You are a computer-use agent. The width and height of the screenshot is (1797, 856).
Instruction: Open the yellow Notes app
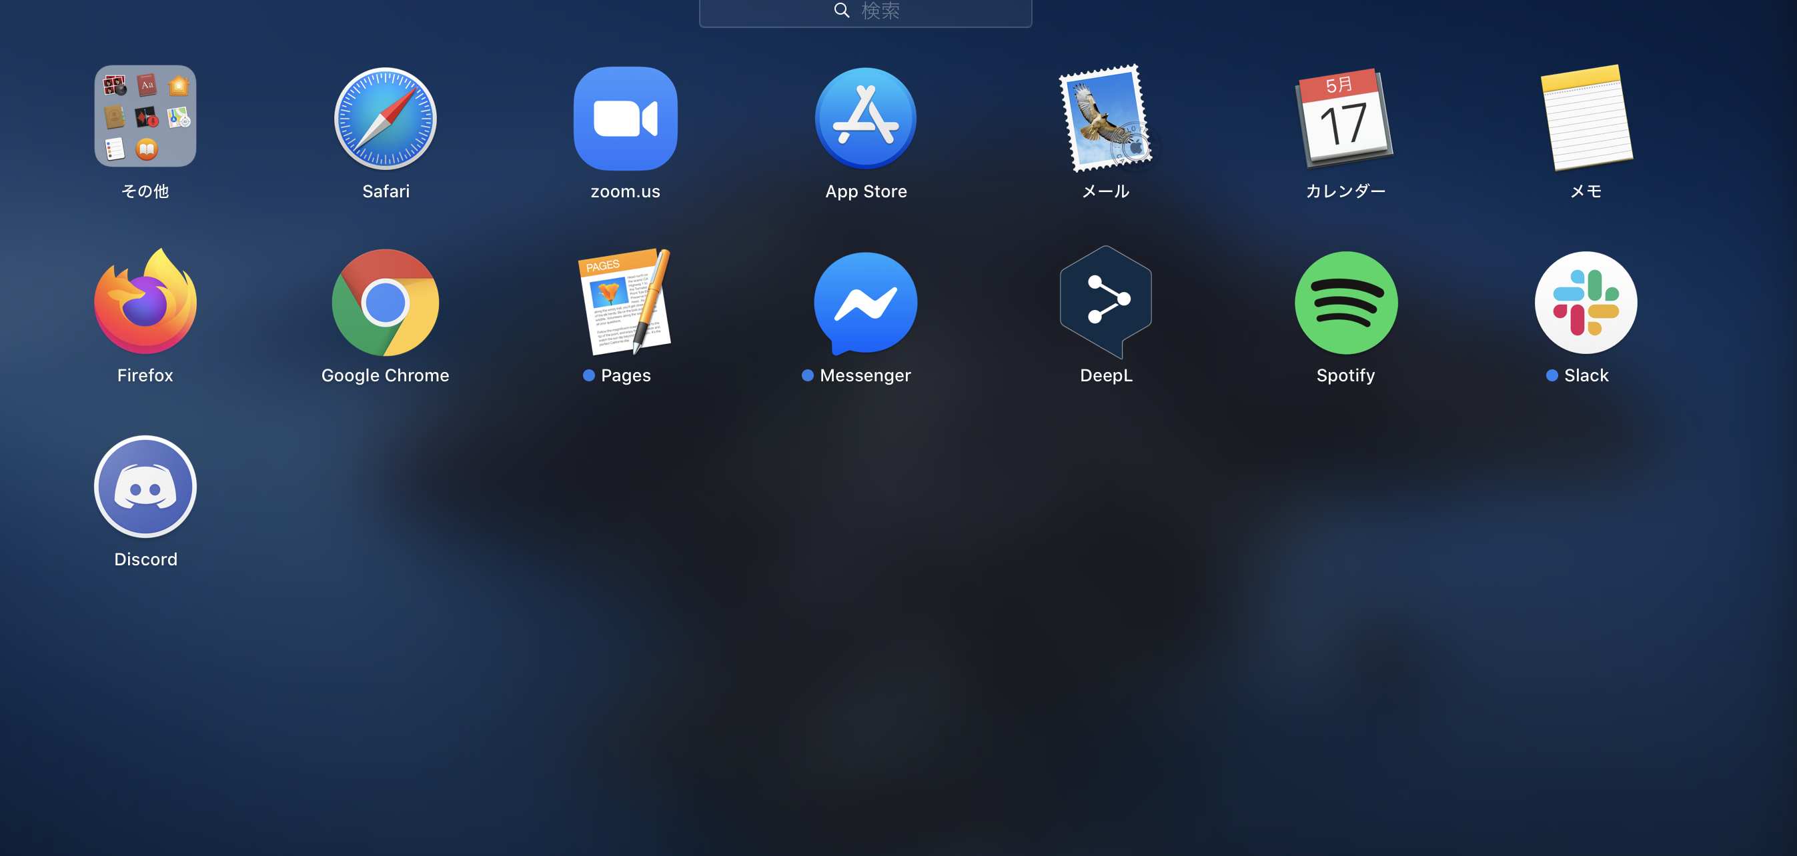pyautogui.click(x=1586, y=119)
